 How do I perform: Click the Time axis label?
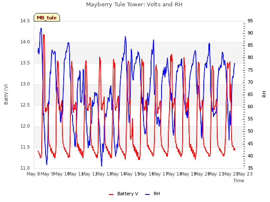(x=239, y=181)
